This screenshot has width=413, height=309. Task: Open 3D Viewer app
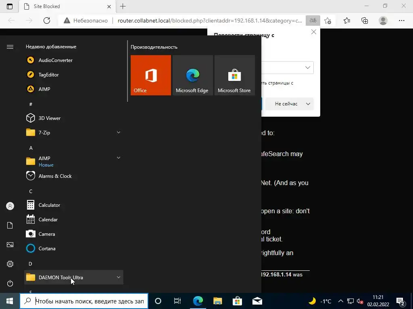click(x=74, y=118)
